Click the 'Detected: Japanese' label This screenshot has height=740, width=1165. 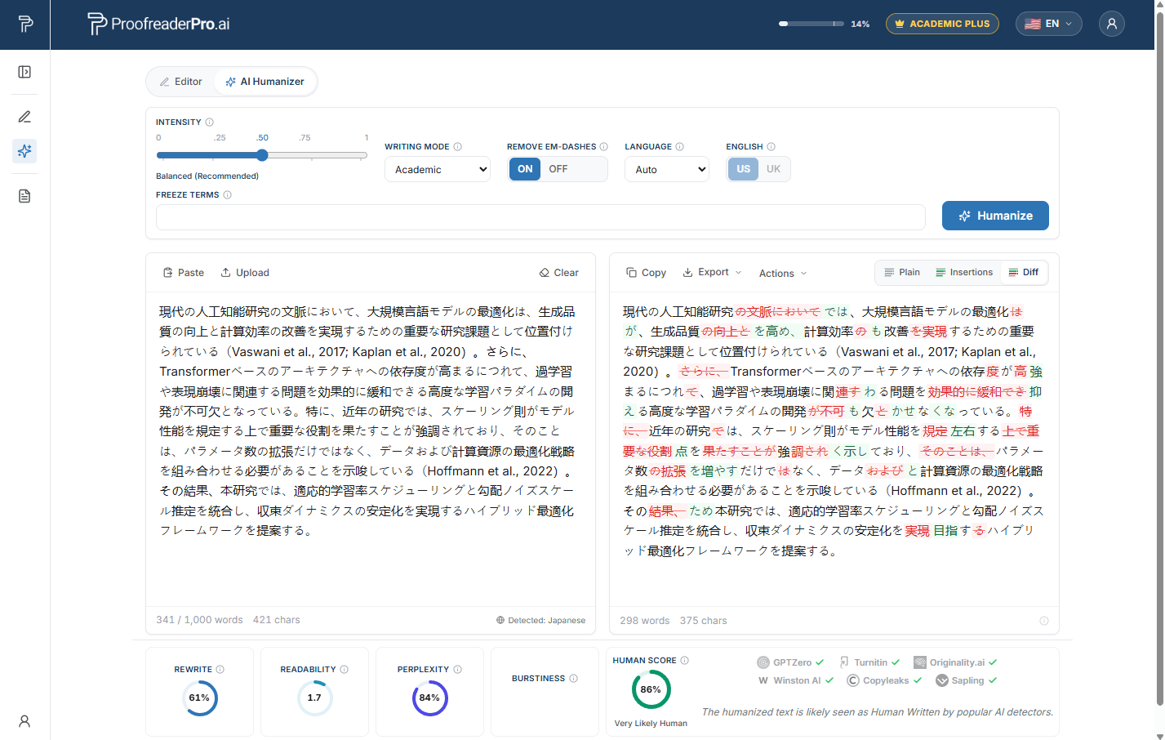point(540,621)
